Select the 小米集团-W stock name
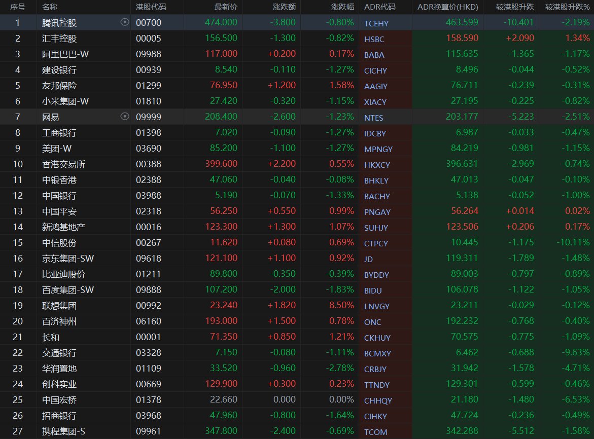Viewport: 594px width, 439px height. point(65,101)
